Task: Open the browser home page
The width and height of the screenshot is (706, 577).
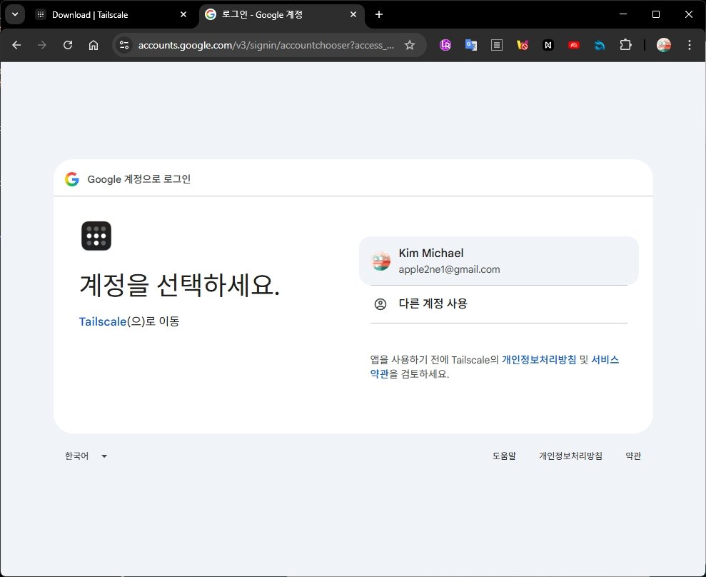Action: click(x=94, y=45)
